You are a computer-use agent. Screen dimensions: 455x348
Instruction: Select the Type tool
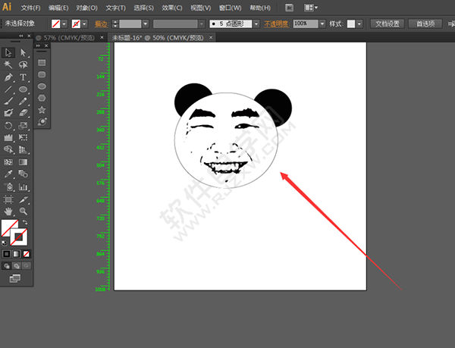click(x=24, y=77)
